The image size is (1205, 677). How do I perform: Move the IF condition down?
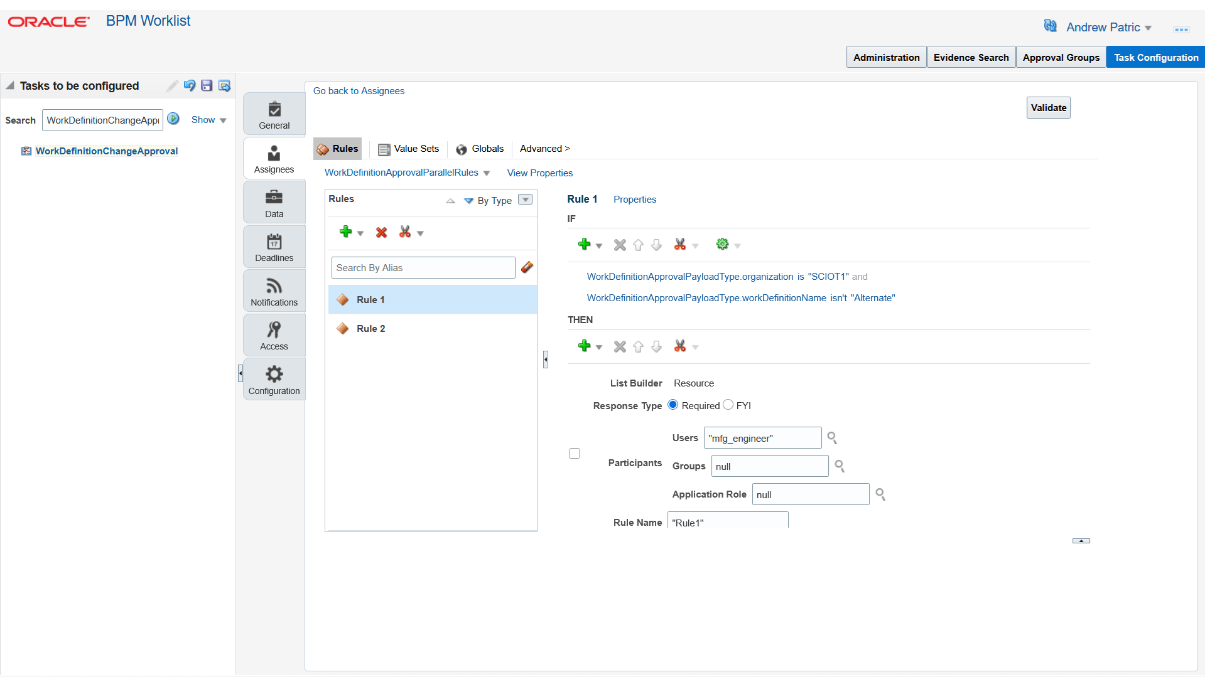point(656,245)
